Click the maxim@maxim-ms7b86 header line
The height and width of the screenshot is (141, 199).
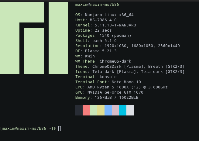[x=97, y=5]
